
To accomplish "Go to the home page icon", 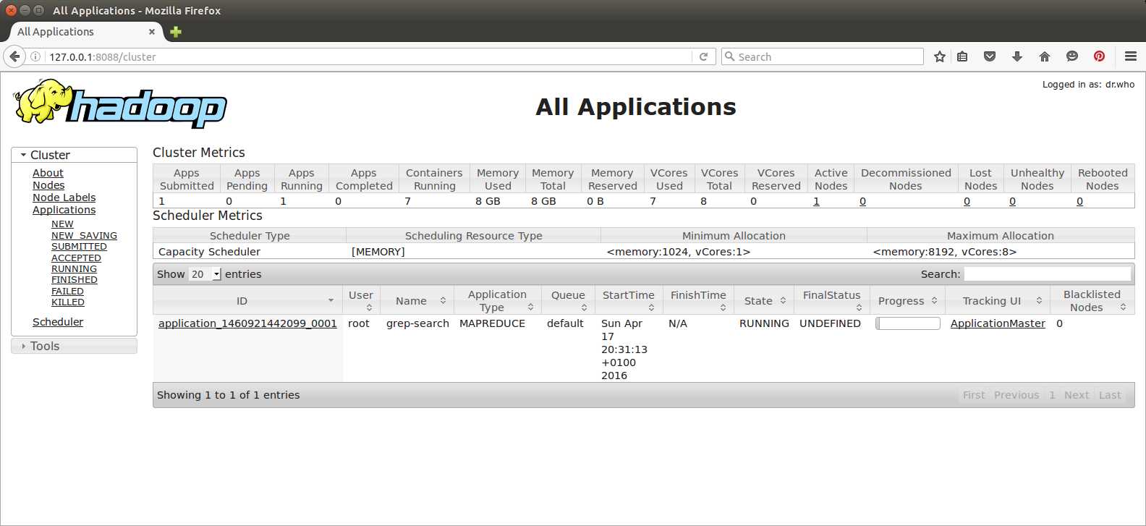I will 1044,56.
